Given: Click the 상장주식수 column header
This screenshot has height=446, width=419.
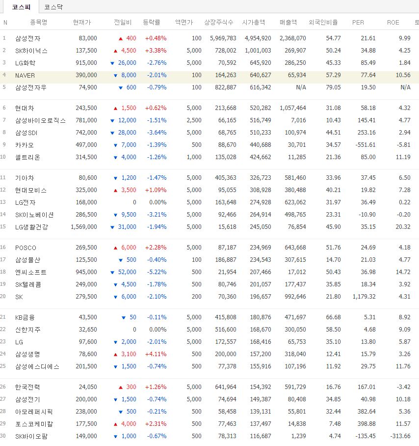Looking at the screenshot, I should pos(218,22).
